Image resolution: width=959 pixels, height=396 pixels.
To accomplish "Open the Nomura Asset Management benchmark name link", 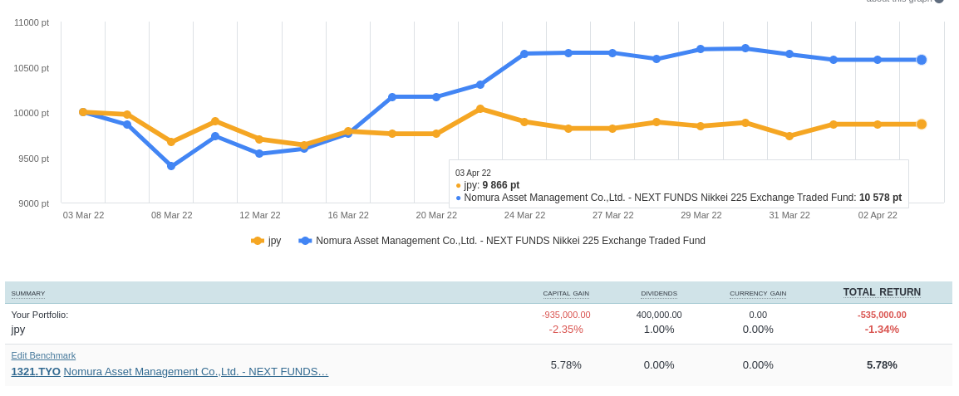I will click(x=196, y=372).
